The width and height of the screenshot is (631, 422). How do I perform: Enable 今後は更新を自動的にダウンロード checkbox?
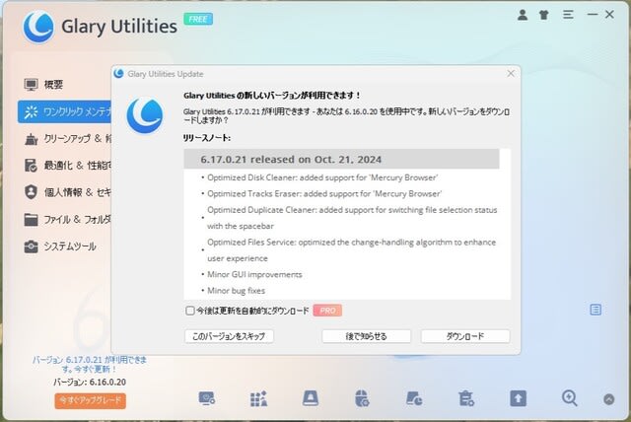[x=190, y=311]
